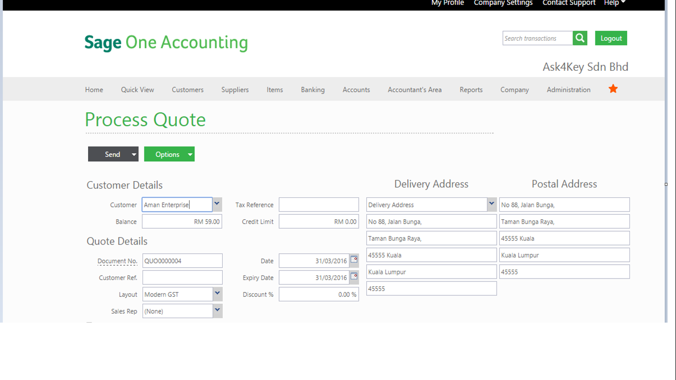Screen dimensions: 676x380
Task: Click the Expiry Date input field
Action: (x=314, y=277)
